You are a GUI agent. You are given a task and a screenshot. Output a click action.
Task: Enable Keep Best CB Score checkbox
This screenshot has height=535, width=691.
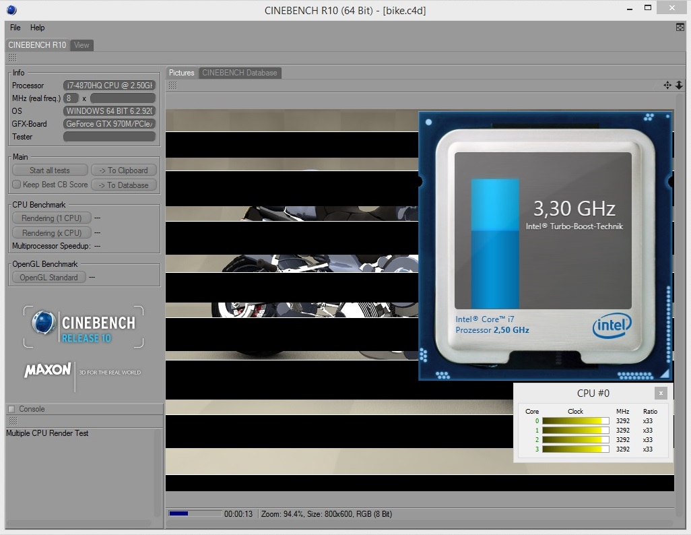(x=16, y=185)
